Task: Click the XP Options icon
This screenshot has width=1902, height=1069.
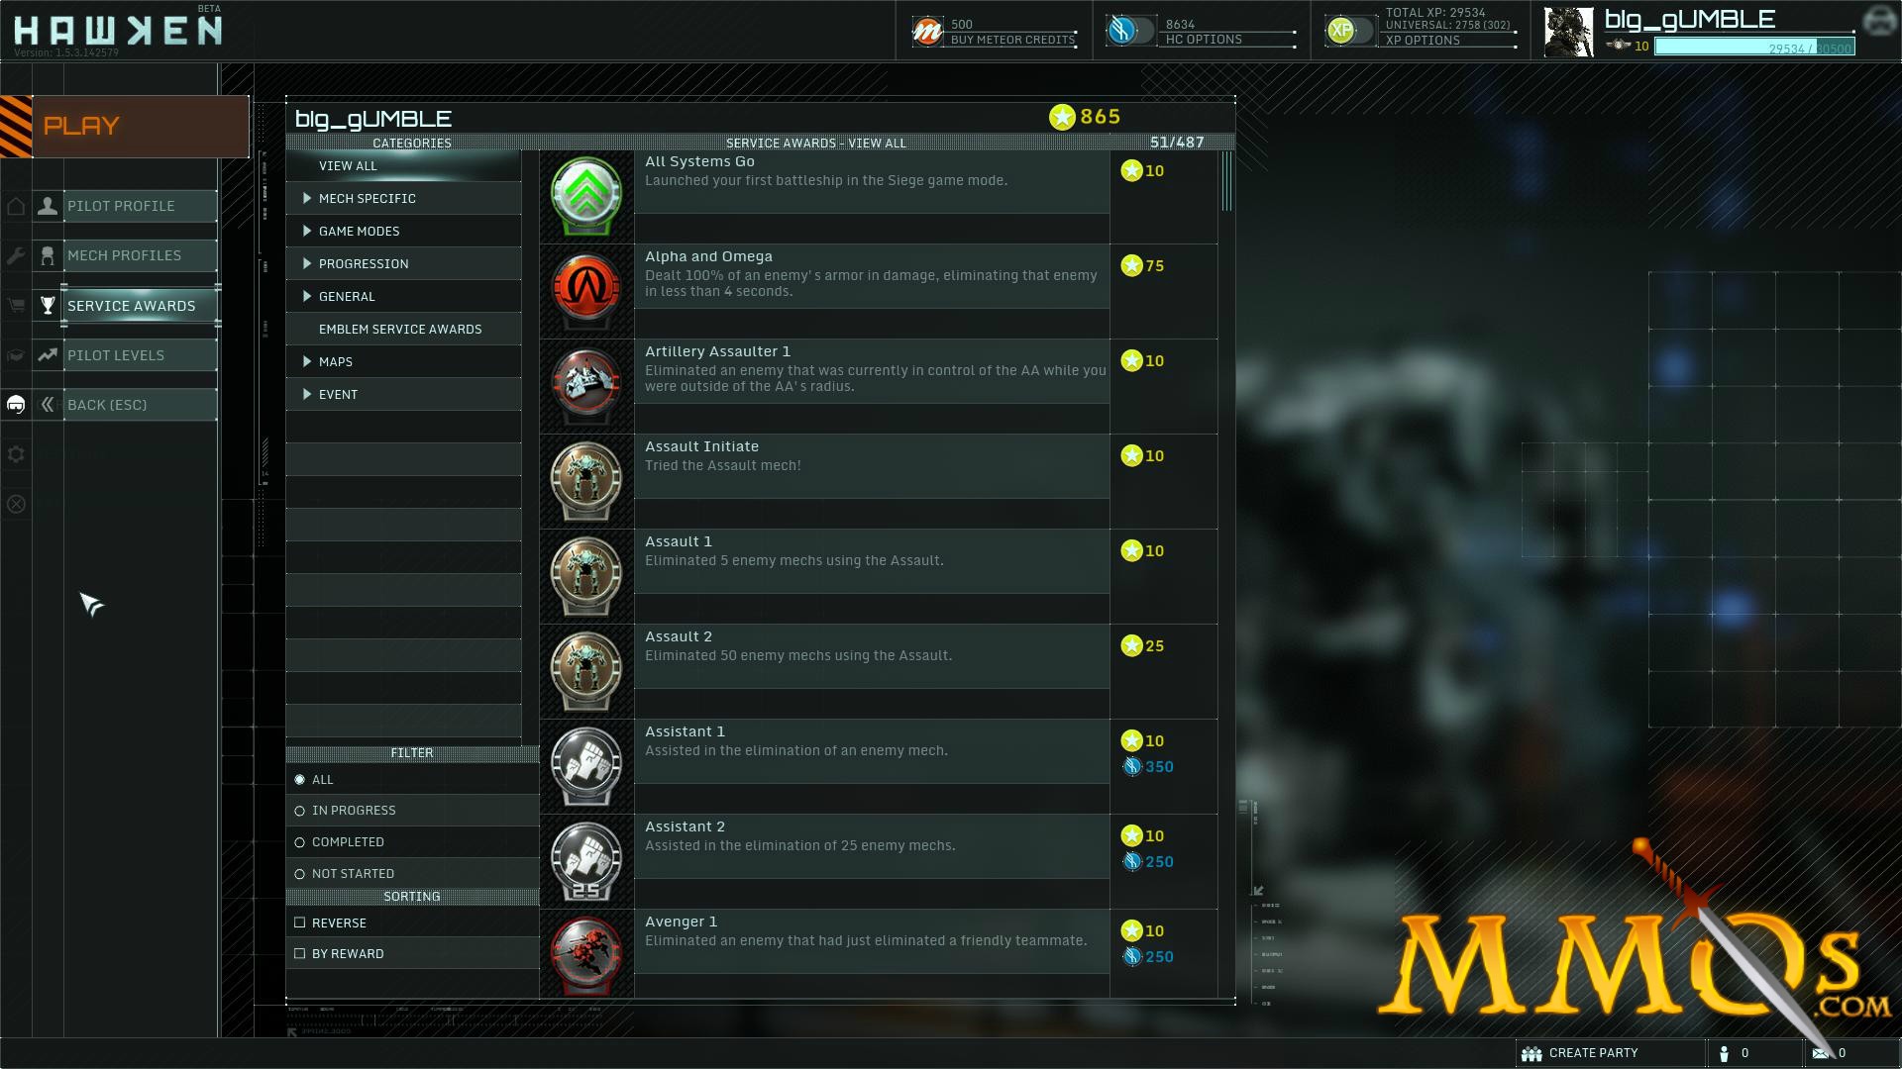Action: [x=1341, y=32]
